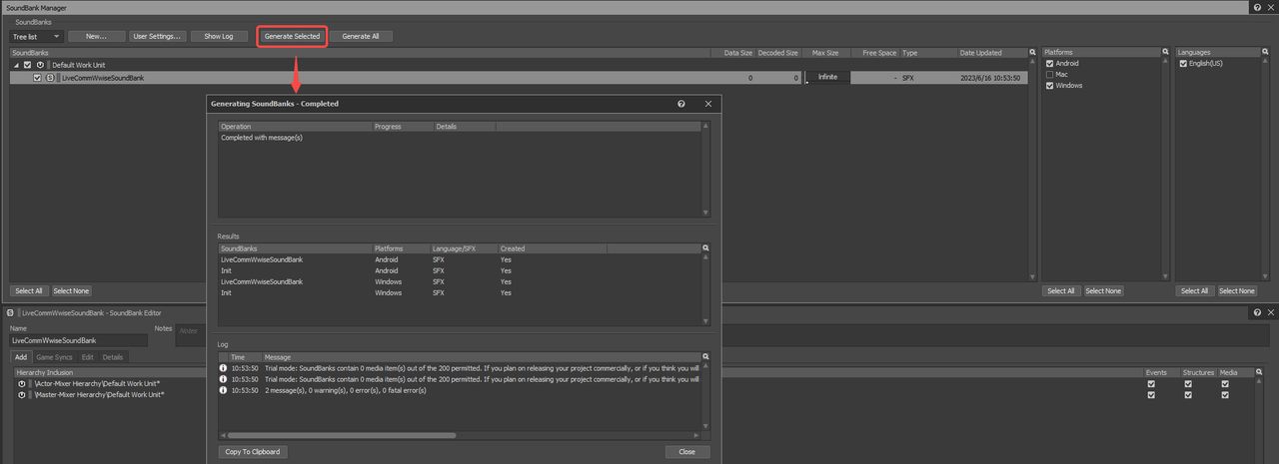Open search icon in Results table
The width and height of the screenshot is (1279, 464).
coord(705,248)
